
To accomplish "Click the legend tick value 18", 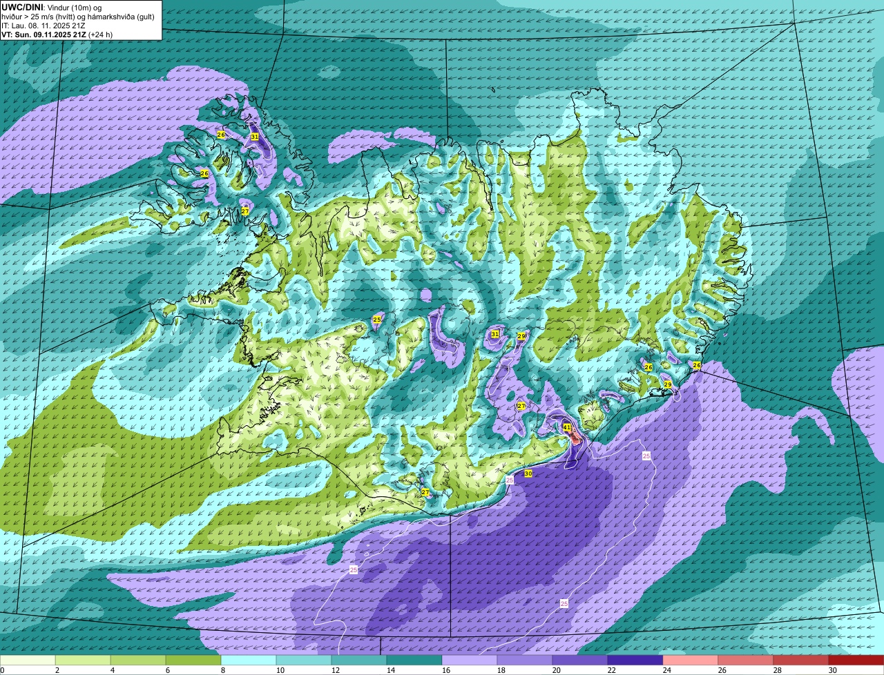I will coord(501,670).
